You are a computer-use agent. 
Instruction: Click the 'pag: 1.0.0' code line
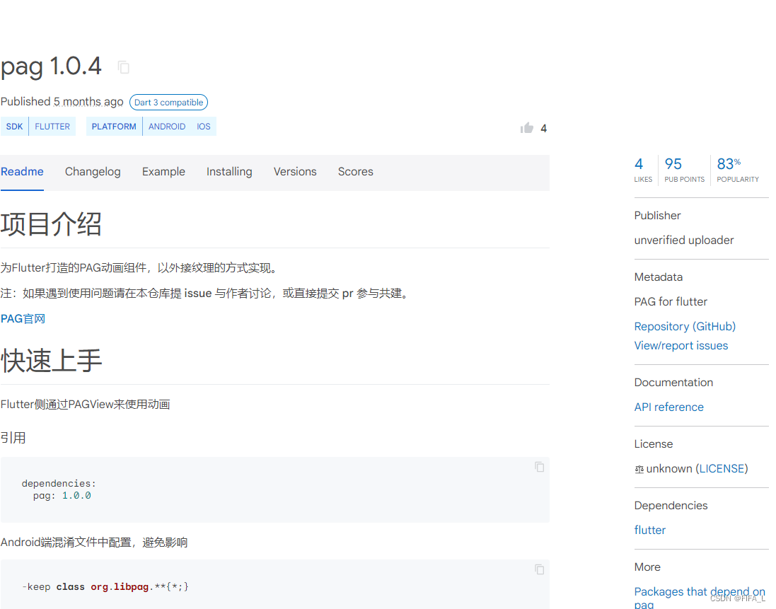62,496
